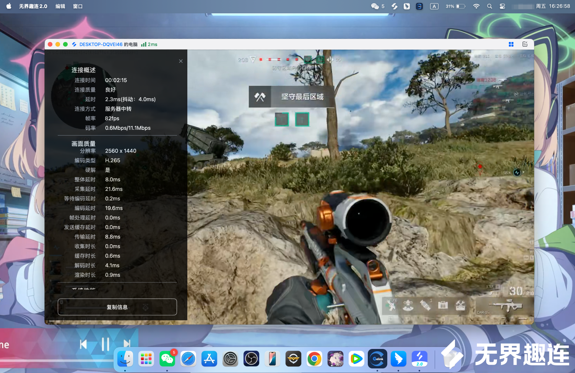Image resolution: width=575 pixels, height=373 pixels.
Task: Click the 连接概述 section heading
Action: click(x=83, y=70)
